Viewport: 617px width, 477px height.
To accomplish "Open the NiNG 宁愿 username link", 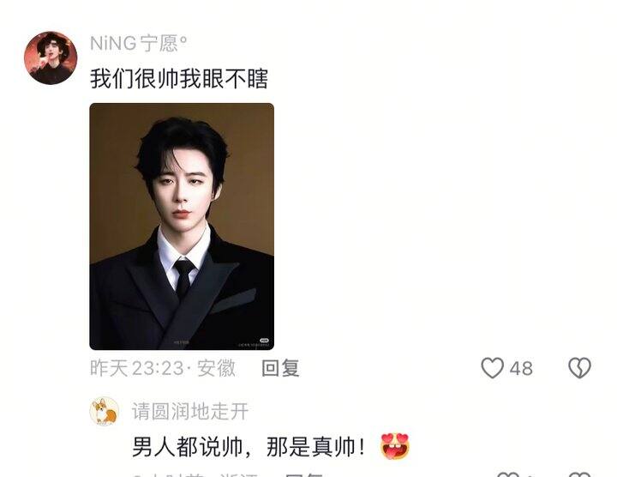I will point(138,43).
